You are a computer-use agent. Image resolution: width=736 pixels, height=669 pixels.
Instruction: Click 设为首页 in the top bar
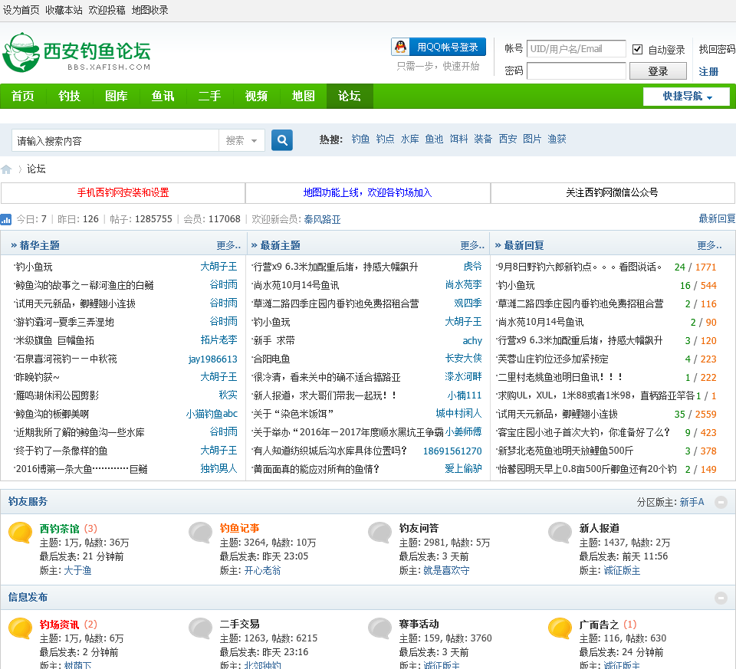[21, 10]
